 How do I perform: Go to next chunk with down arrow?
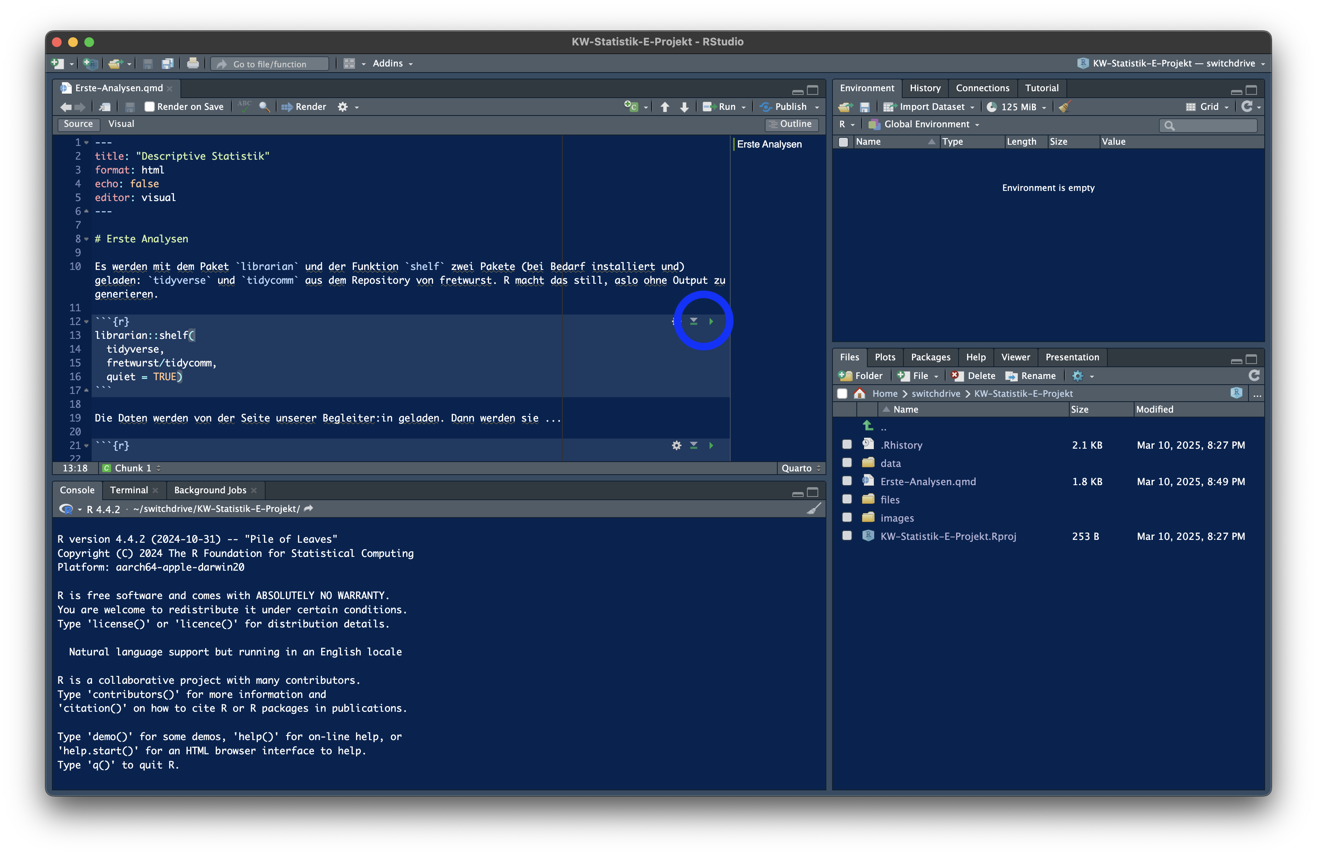(x=684, y=107)
